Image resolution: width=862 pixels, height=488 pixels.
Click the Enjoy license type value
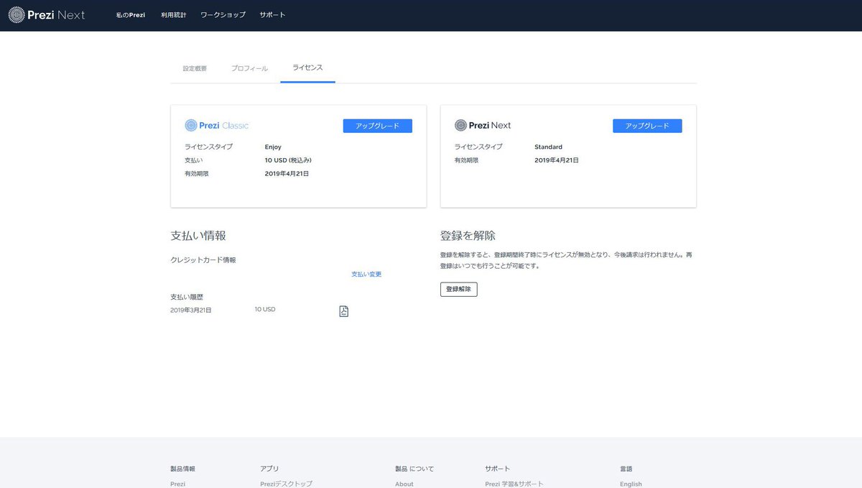pyautogui.click(x=273, y=147)
